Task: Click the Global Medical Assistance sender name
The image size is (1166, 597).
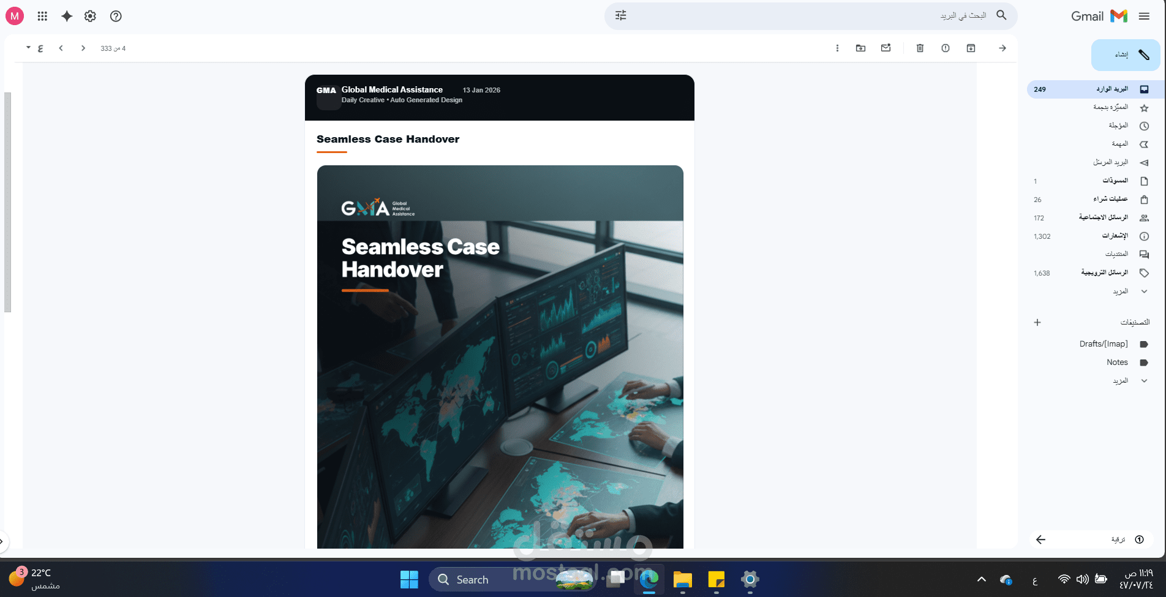Action: tap(392, 89)
